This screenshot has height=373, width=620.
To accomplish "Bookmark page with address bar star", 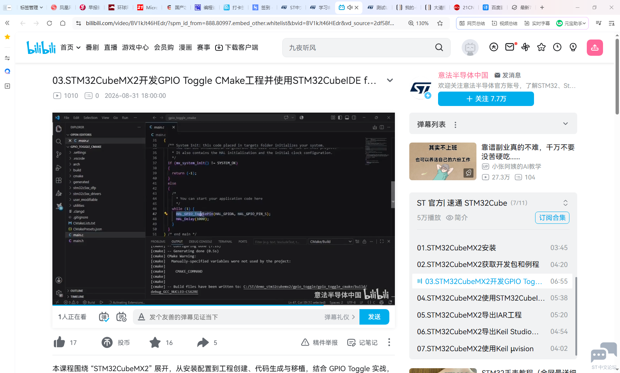I will 440,23.
